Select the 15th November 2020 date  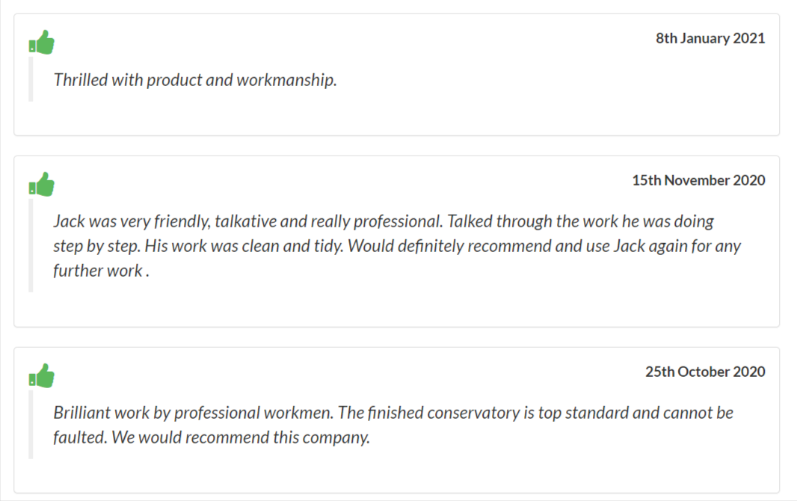click(698, 180)
